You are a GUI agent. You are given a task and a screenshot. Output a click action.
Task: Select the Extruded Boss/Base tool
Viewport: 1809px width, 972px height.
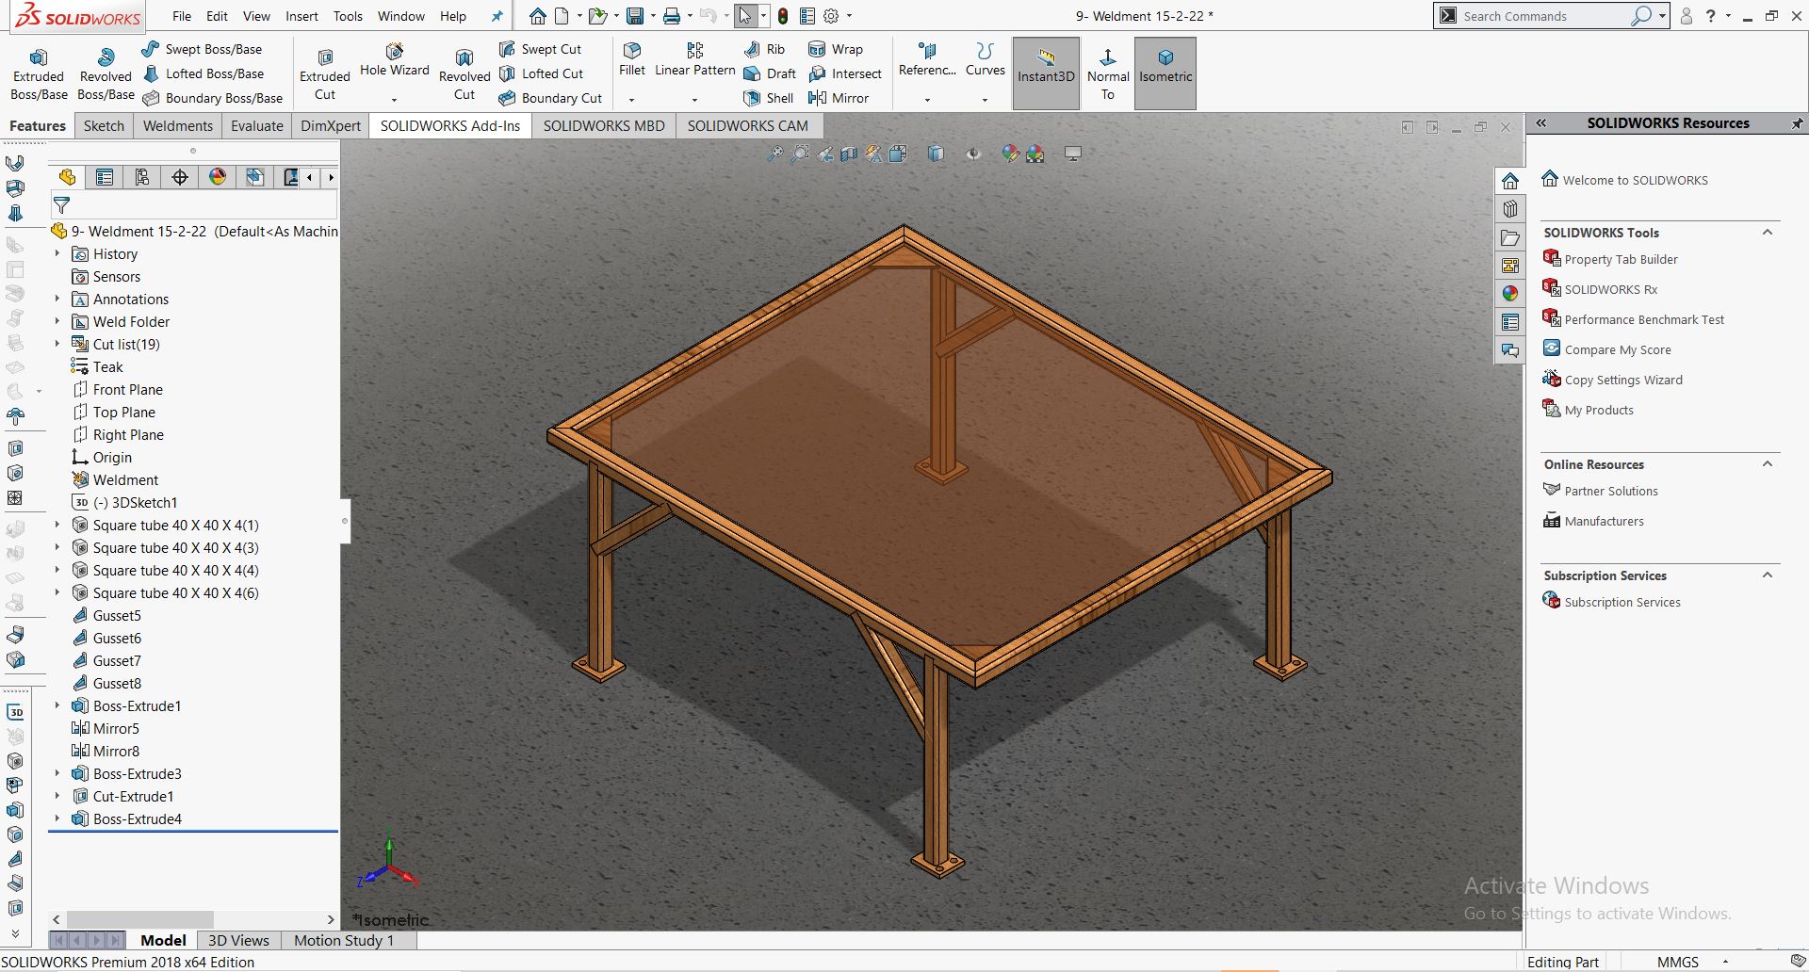click(39, 74)
